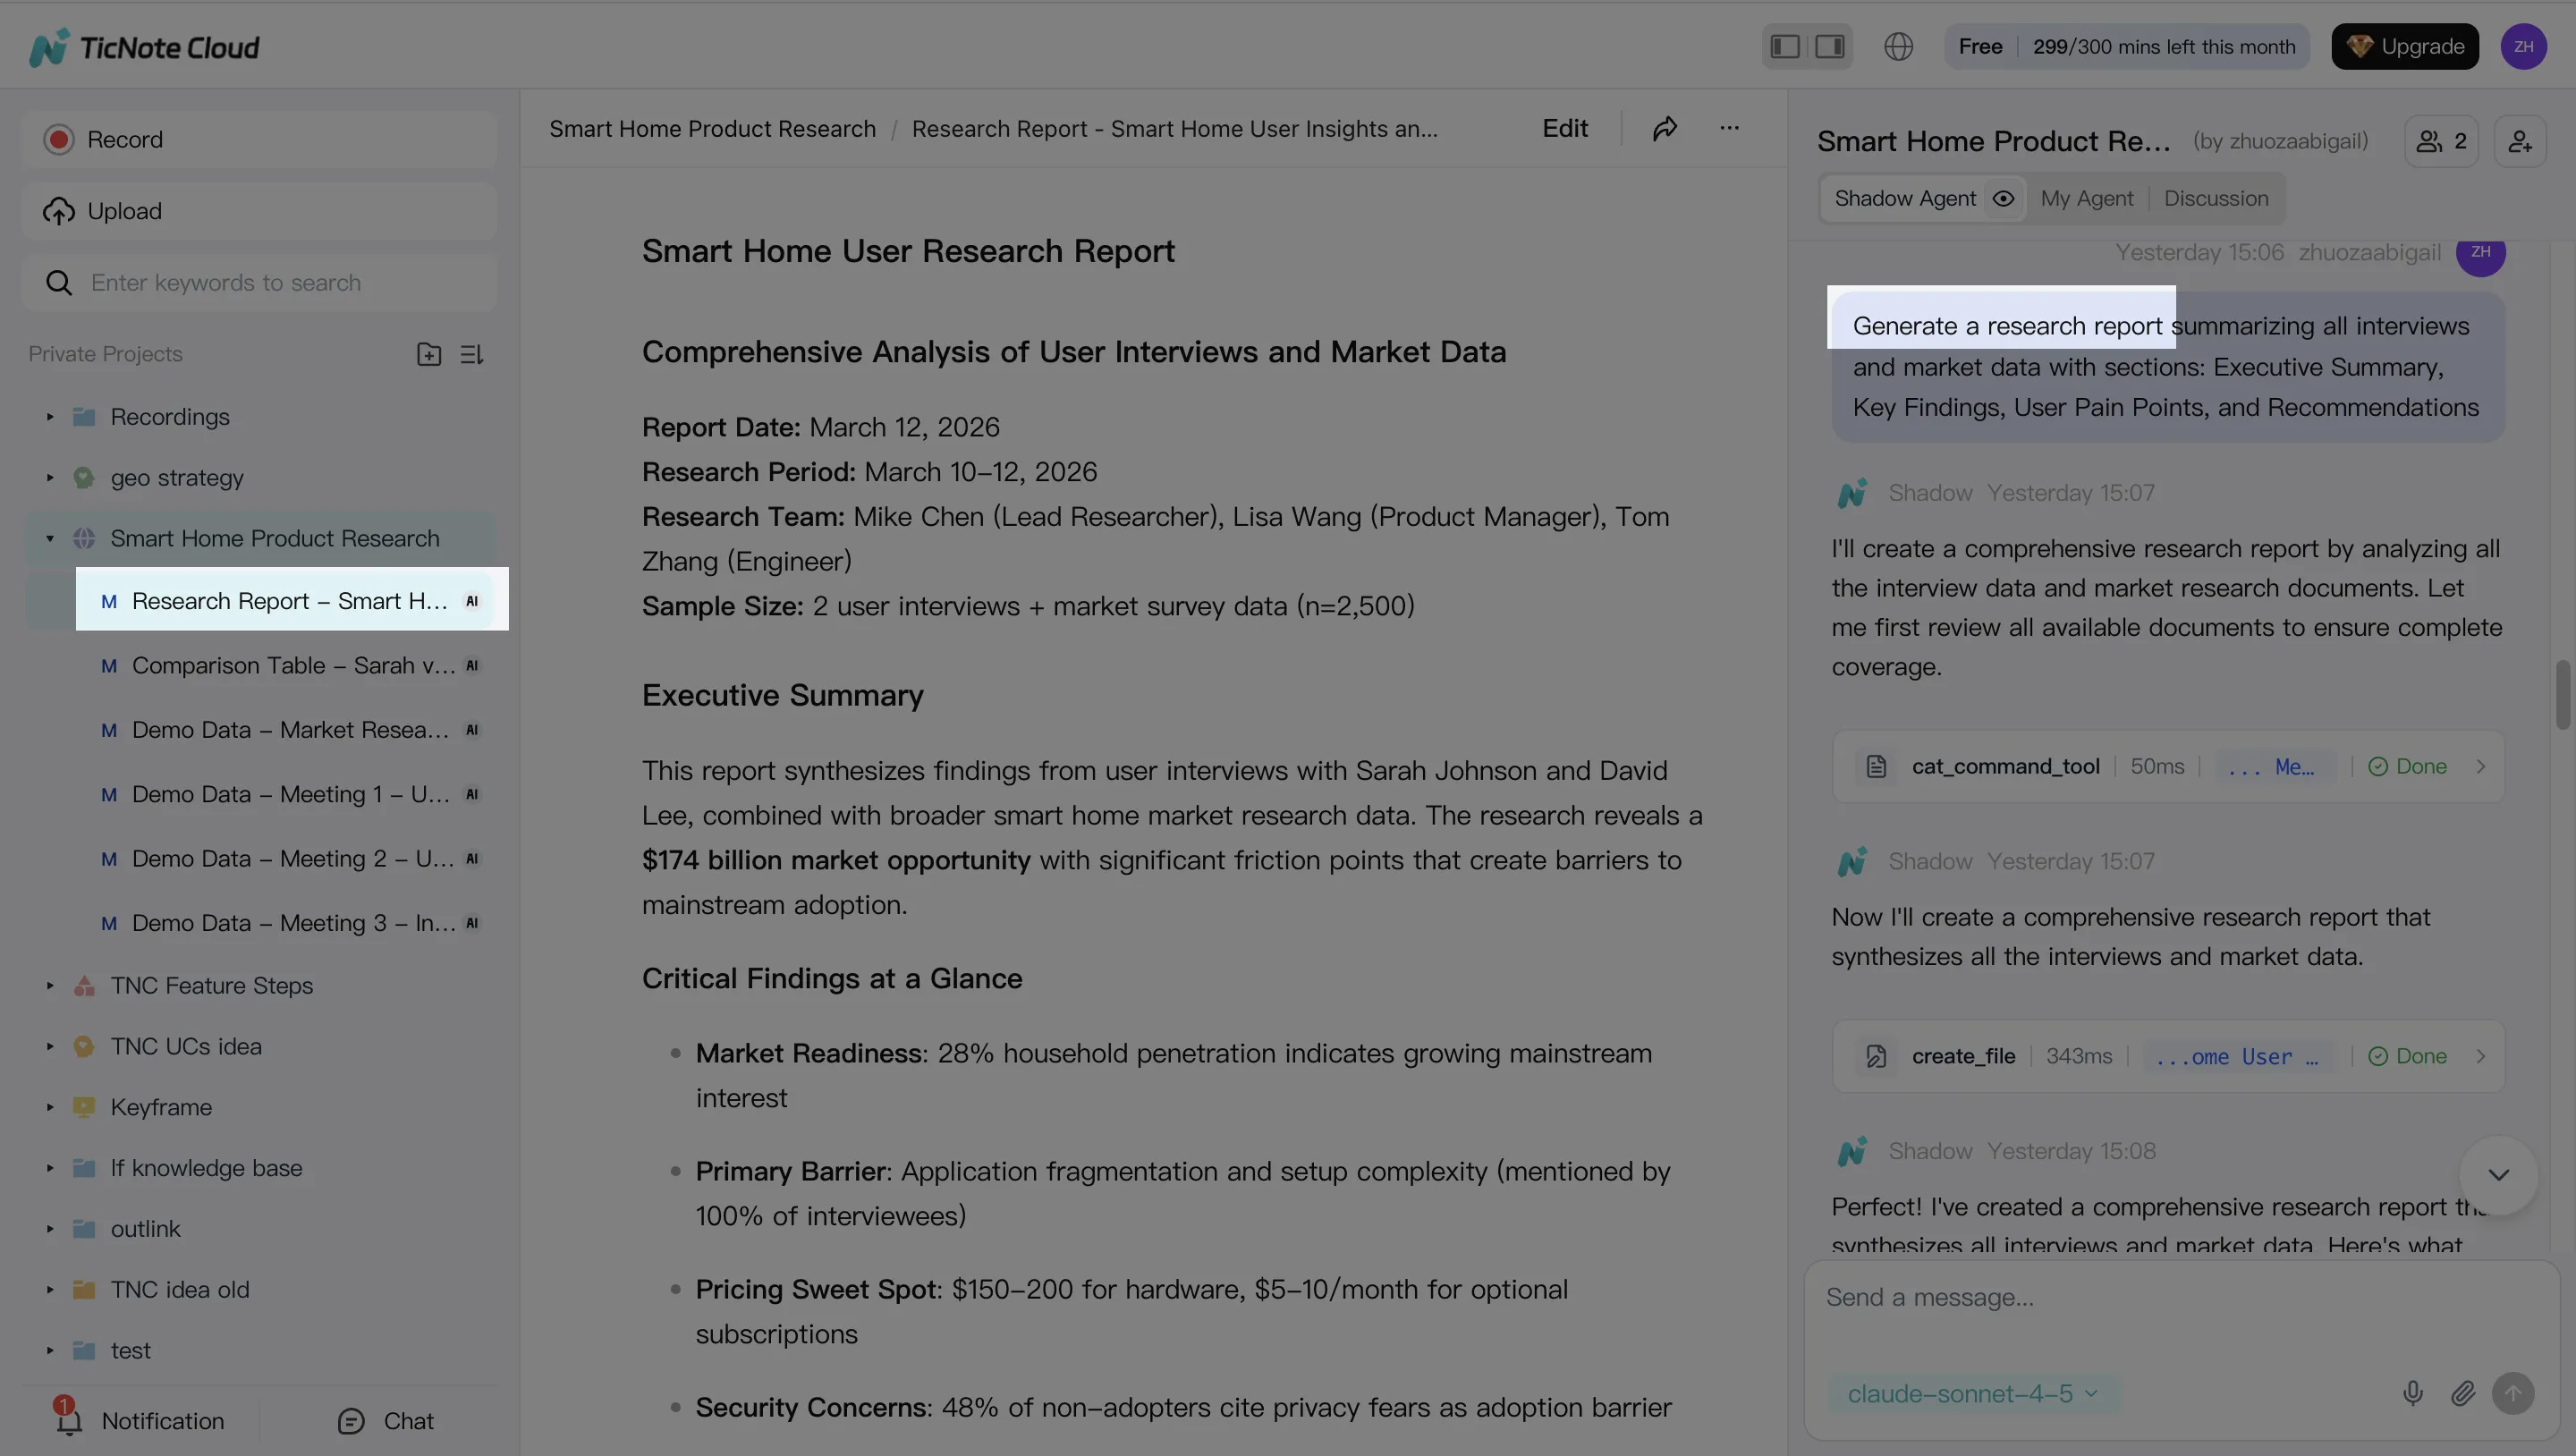Toggle the right panel layout icon
2576x1456 pixels.
tap(1829, 46)
